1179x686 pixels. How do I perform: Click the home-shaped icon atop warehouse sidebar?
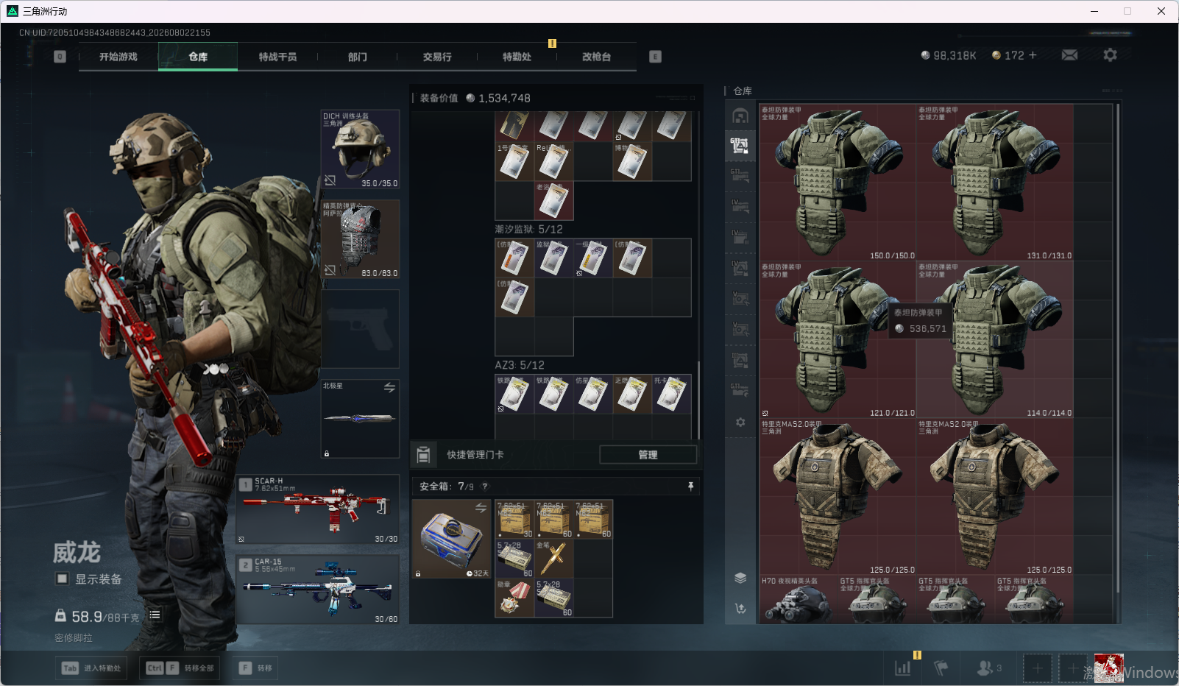[740, 116]
